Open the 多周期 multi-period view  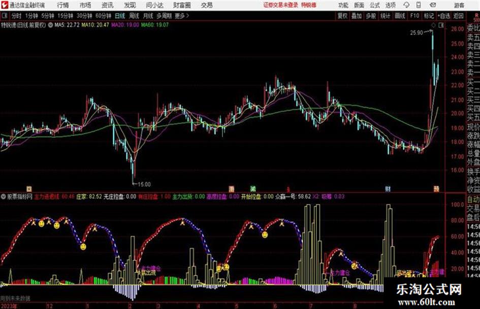point(164,16)
